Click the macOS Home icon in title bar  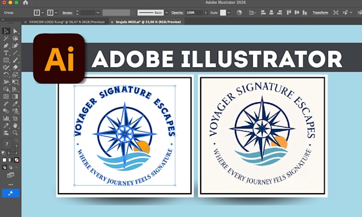pos(26,3)
